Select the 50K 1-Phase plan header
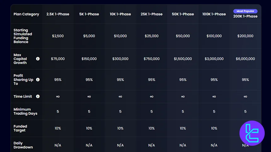Screen dimensions: 271x152 [x=183, y=14]
